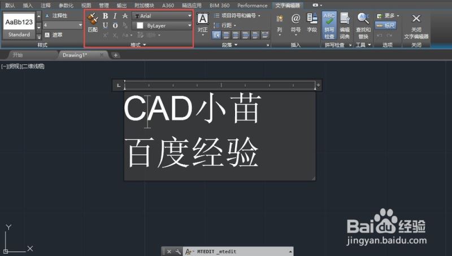Switch to the 默认 ribbon tab
The image size is (452, 256).
(x=10, y=6)
